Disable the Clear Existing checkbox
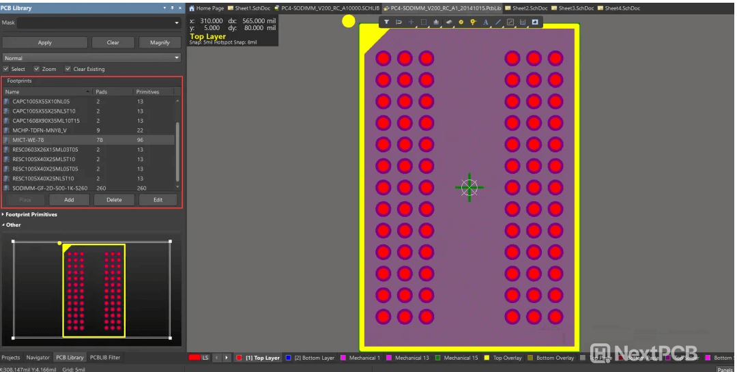 68,69
